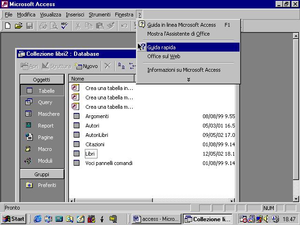Image resolution: width=300 pixels, height=225 pixels.
Task: Click the Oggetti bar header
Action: [42, 80]
